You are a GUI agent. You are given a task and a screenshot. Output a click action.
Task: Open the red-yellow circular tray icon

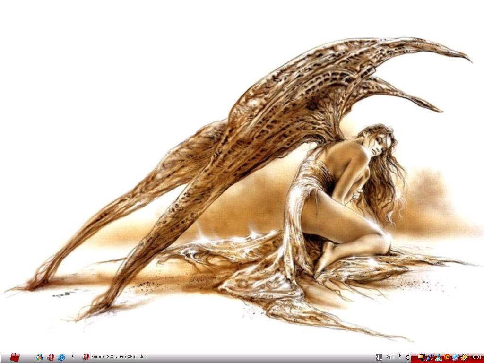point(447,357)
